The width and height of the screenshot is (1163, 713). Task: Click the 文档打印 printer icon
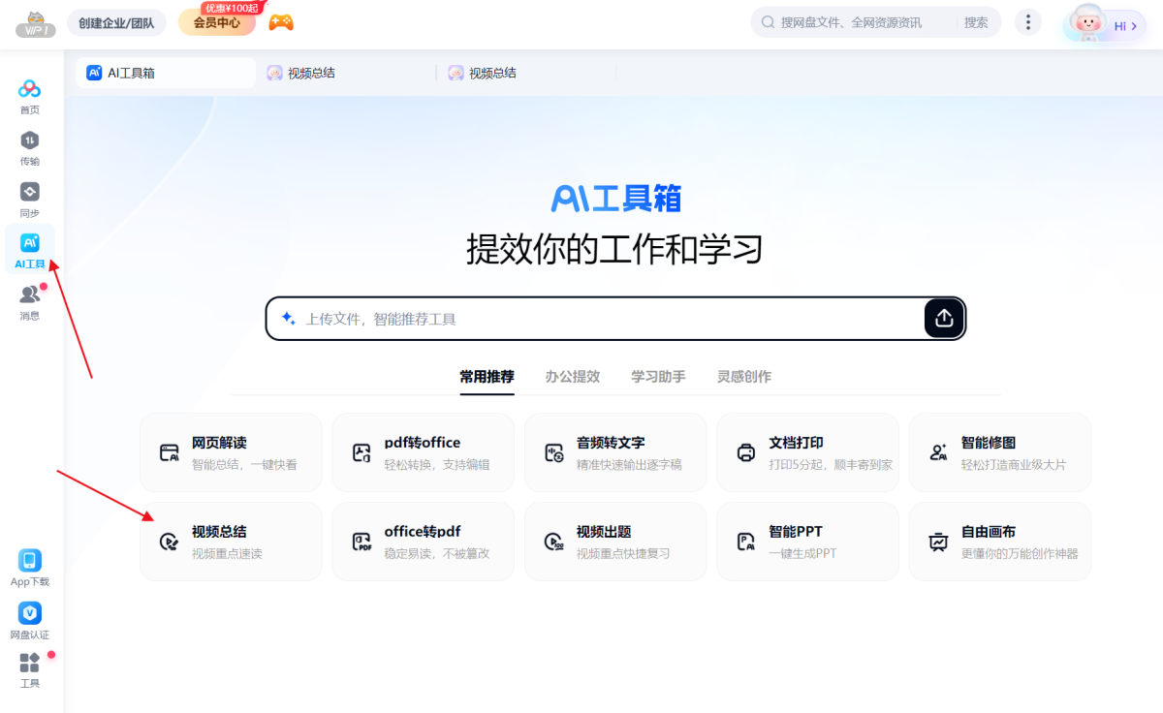[746, 452]
